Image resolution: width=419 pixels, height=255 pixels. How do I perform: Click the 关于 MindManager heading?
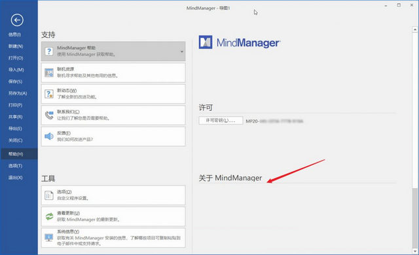230,178
